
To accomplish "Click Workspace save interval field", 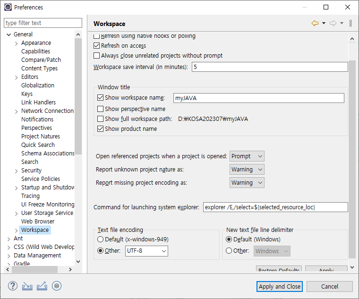I will click(270, 67).
